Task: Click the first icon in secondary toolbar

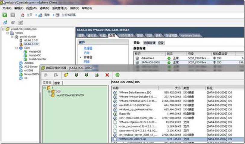Action: (x=5, y=23)
